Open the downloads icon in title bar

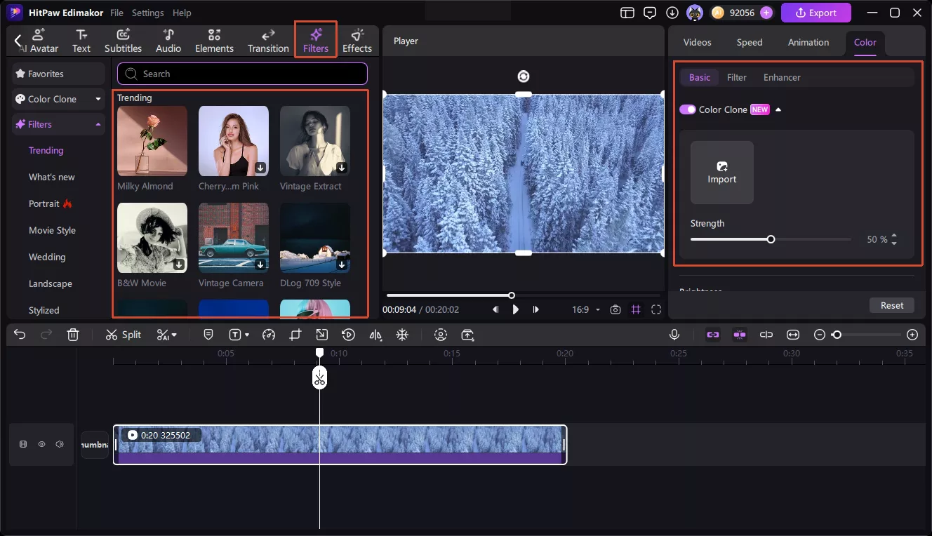coord(672,13)
